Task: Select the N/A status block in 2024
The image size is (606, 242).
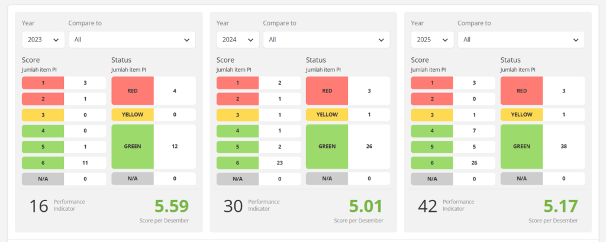Action: pos(327,179)
